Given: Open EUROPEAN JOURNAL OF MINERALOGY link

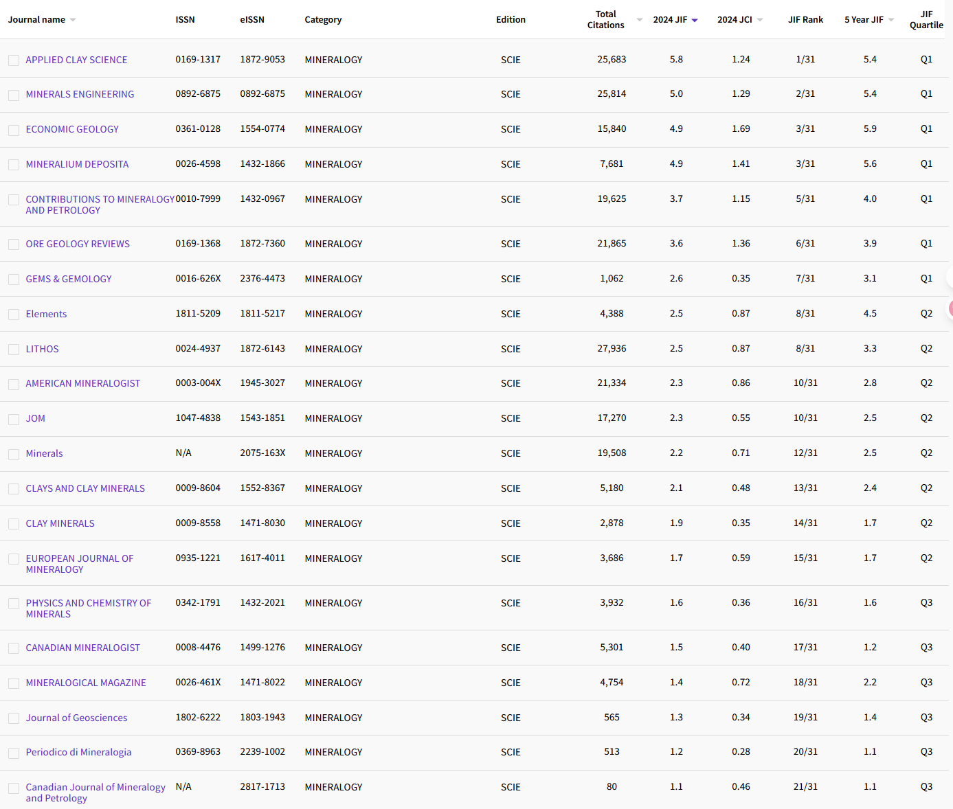Looking at the screenshot, I should tap(80, 564).
